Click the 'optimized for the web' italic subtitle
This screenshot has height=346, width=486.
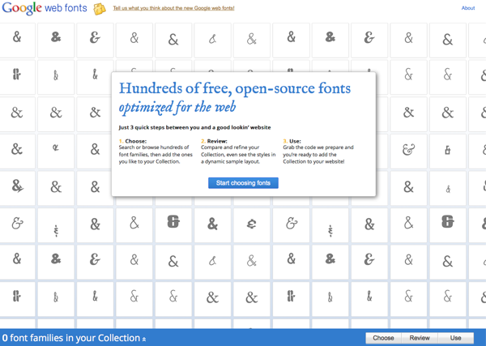point(177,107)
